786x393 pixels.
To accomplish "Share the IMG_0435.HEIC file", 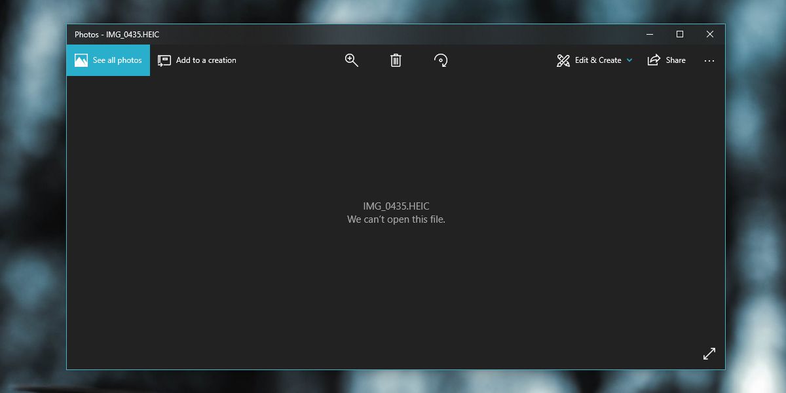I will [667, 60].
